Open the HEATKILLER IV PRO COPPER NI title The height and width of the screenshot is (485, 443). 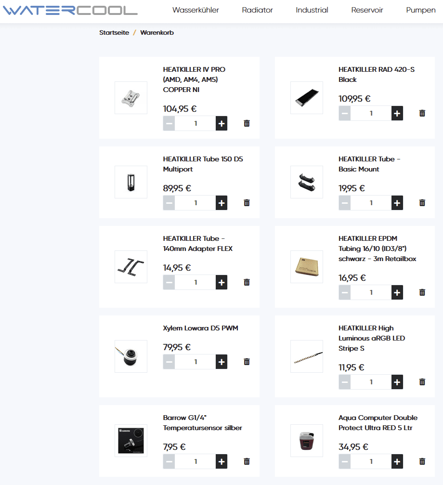(194, 79)
